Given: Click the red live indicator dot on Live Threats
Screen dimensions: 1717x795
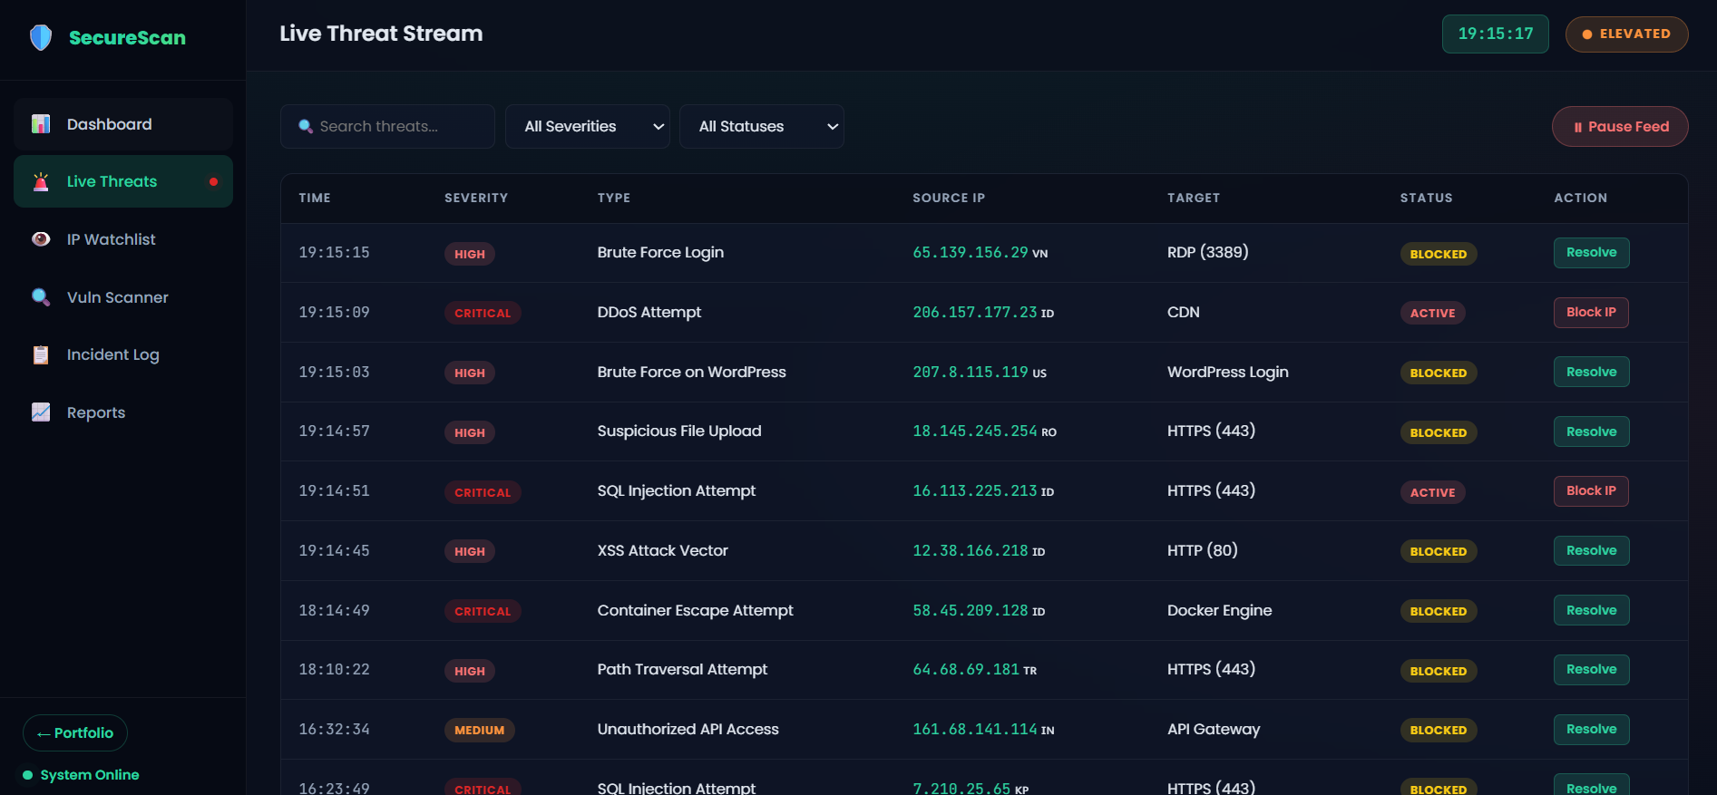Looking at the screenshot, I should (x=213, y=181).
